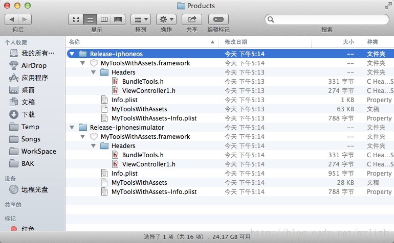Collapse MyToolsWithAssets.framework under Release-iphoneos
The image size is (394, 243).
(83, 63)
